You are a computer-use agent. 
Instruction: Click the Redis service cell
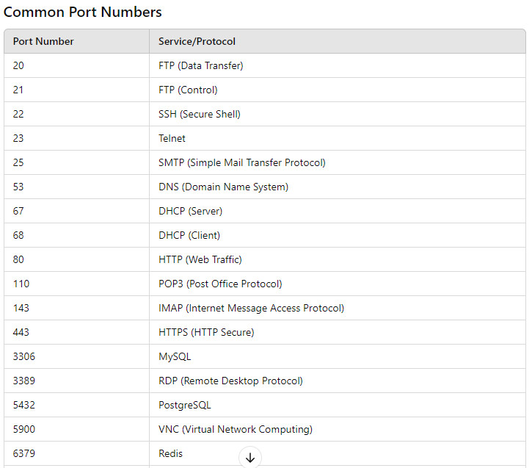click(x=338, y=453)
